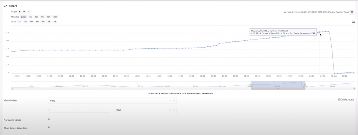Enable the Show Latest Value Line checkbox
This screenshot has width=358, height=135.
(49, 127)
